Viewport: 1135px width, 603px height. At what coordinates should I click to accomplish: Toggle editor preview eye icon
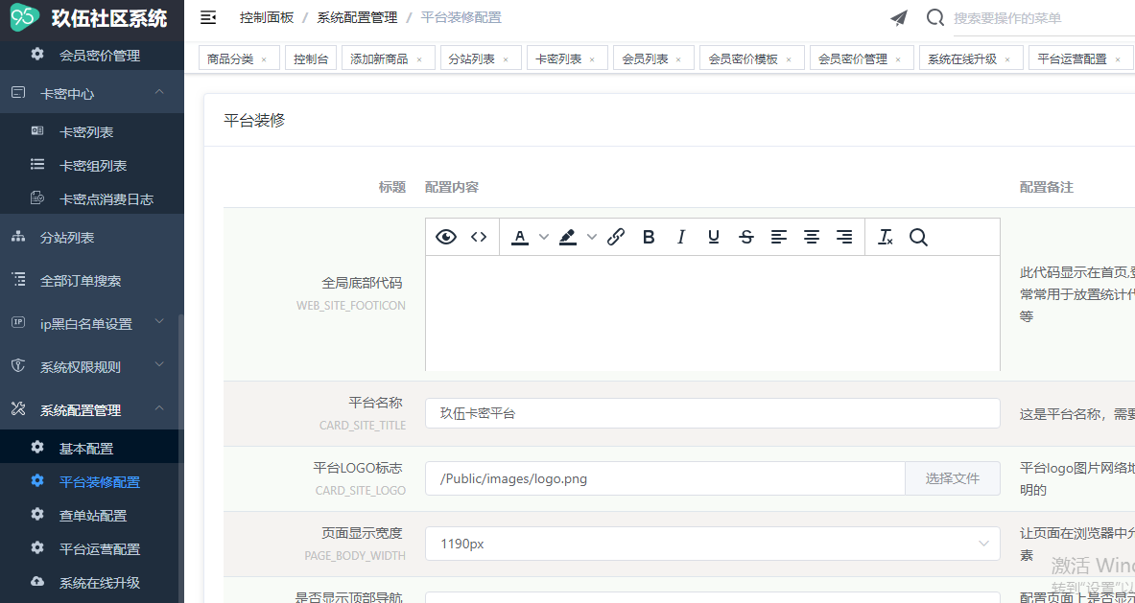tap(446, 237)
